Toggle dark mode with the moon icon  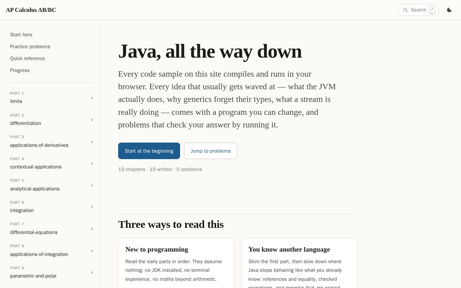tap(449, 10)
